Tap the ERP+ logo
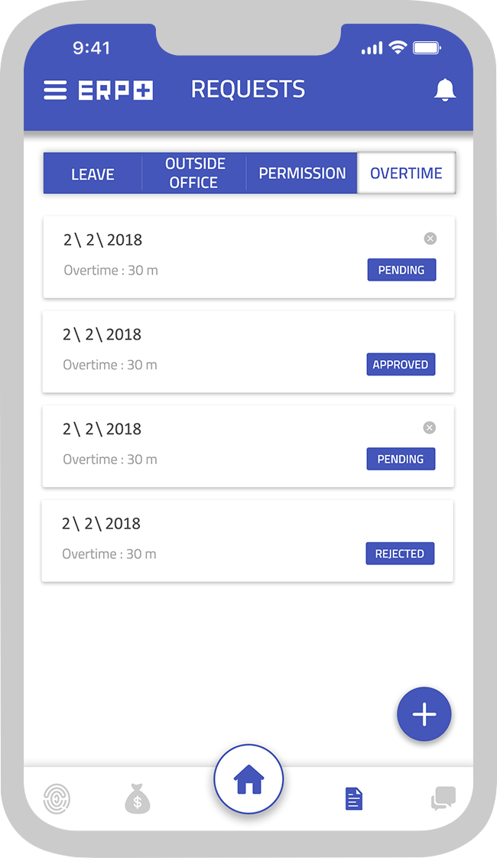The height and width of the screenshot is (858, 497). [x=115, y=90]
